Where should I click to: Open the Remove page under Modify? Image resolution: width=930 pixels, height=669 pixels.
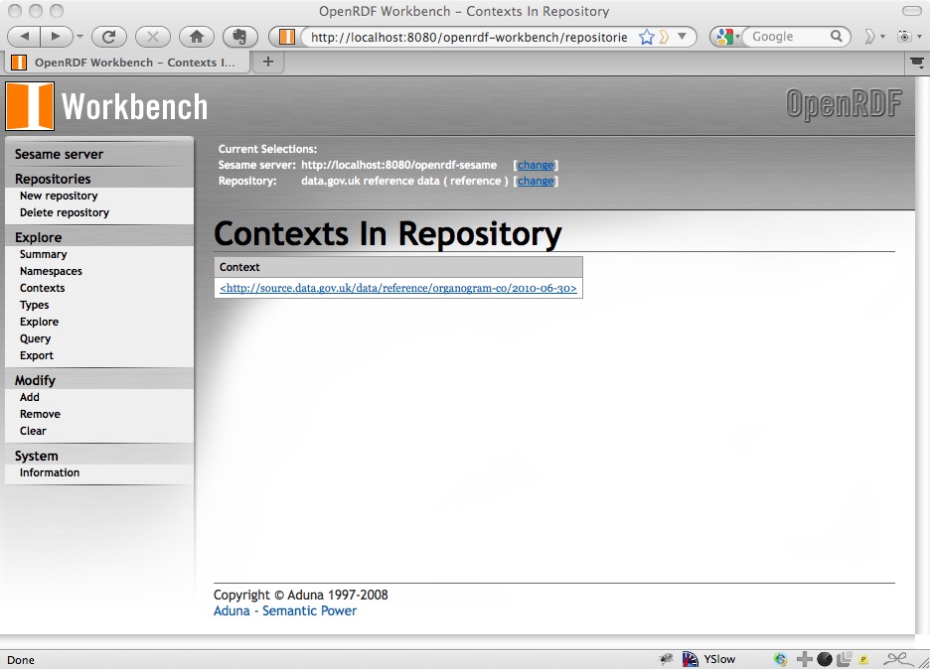pos(40,414)
